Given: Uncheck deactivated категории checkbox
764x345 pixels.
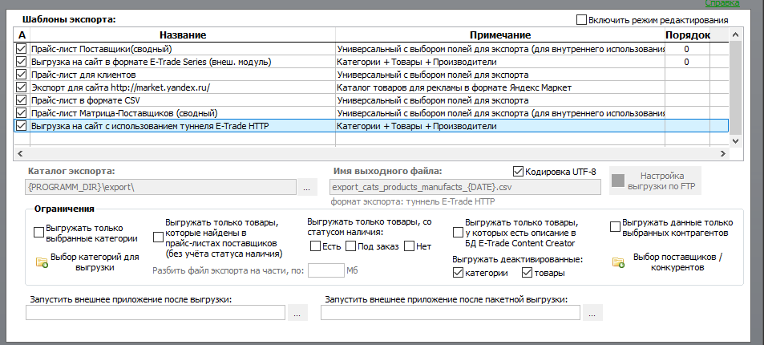Looking at the screenshot, I should point(458,273).
